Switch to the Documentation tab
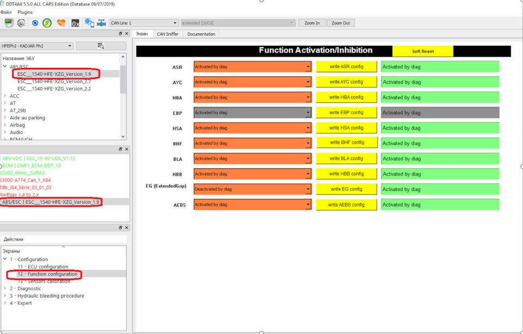The image size is (523, 334). pos(201,34)
